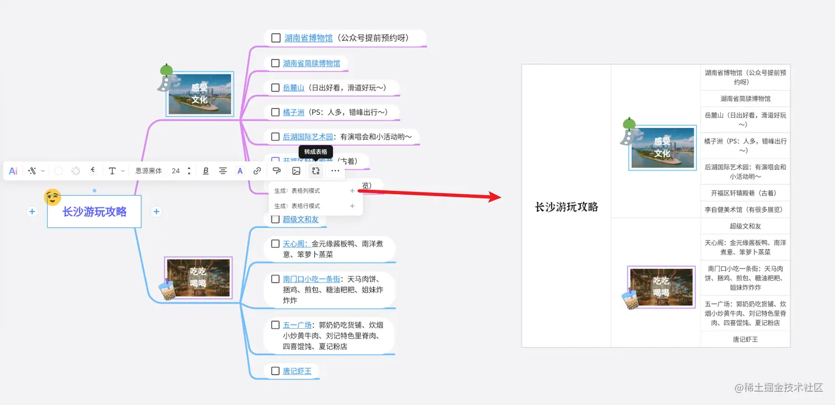Click plus beside 表格列模式
The image size is (835, 405).
352,191
